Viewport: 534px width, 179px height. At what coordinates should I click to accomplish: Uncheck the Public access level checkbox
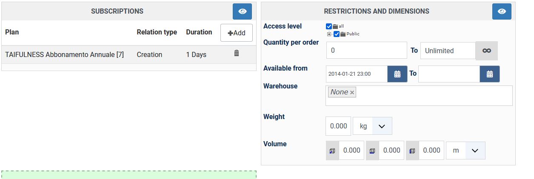(x=337, y=34)
